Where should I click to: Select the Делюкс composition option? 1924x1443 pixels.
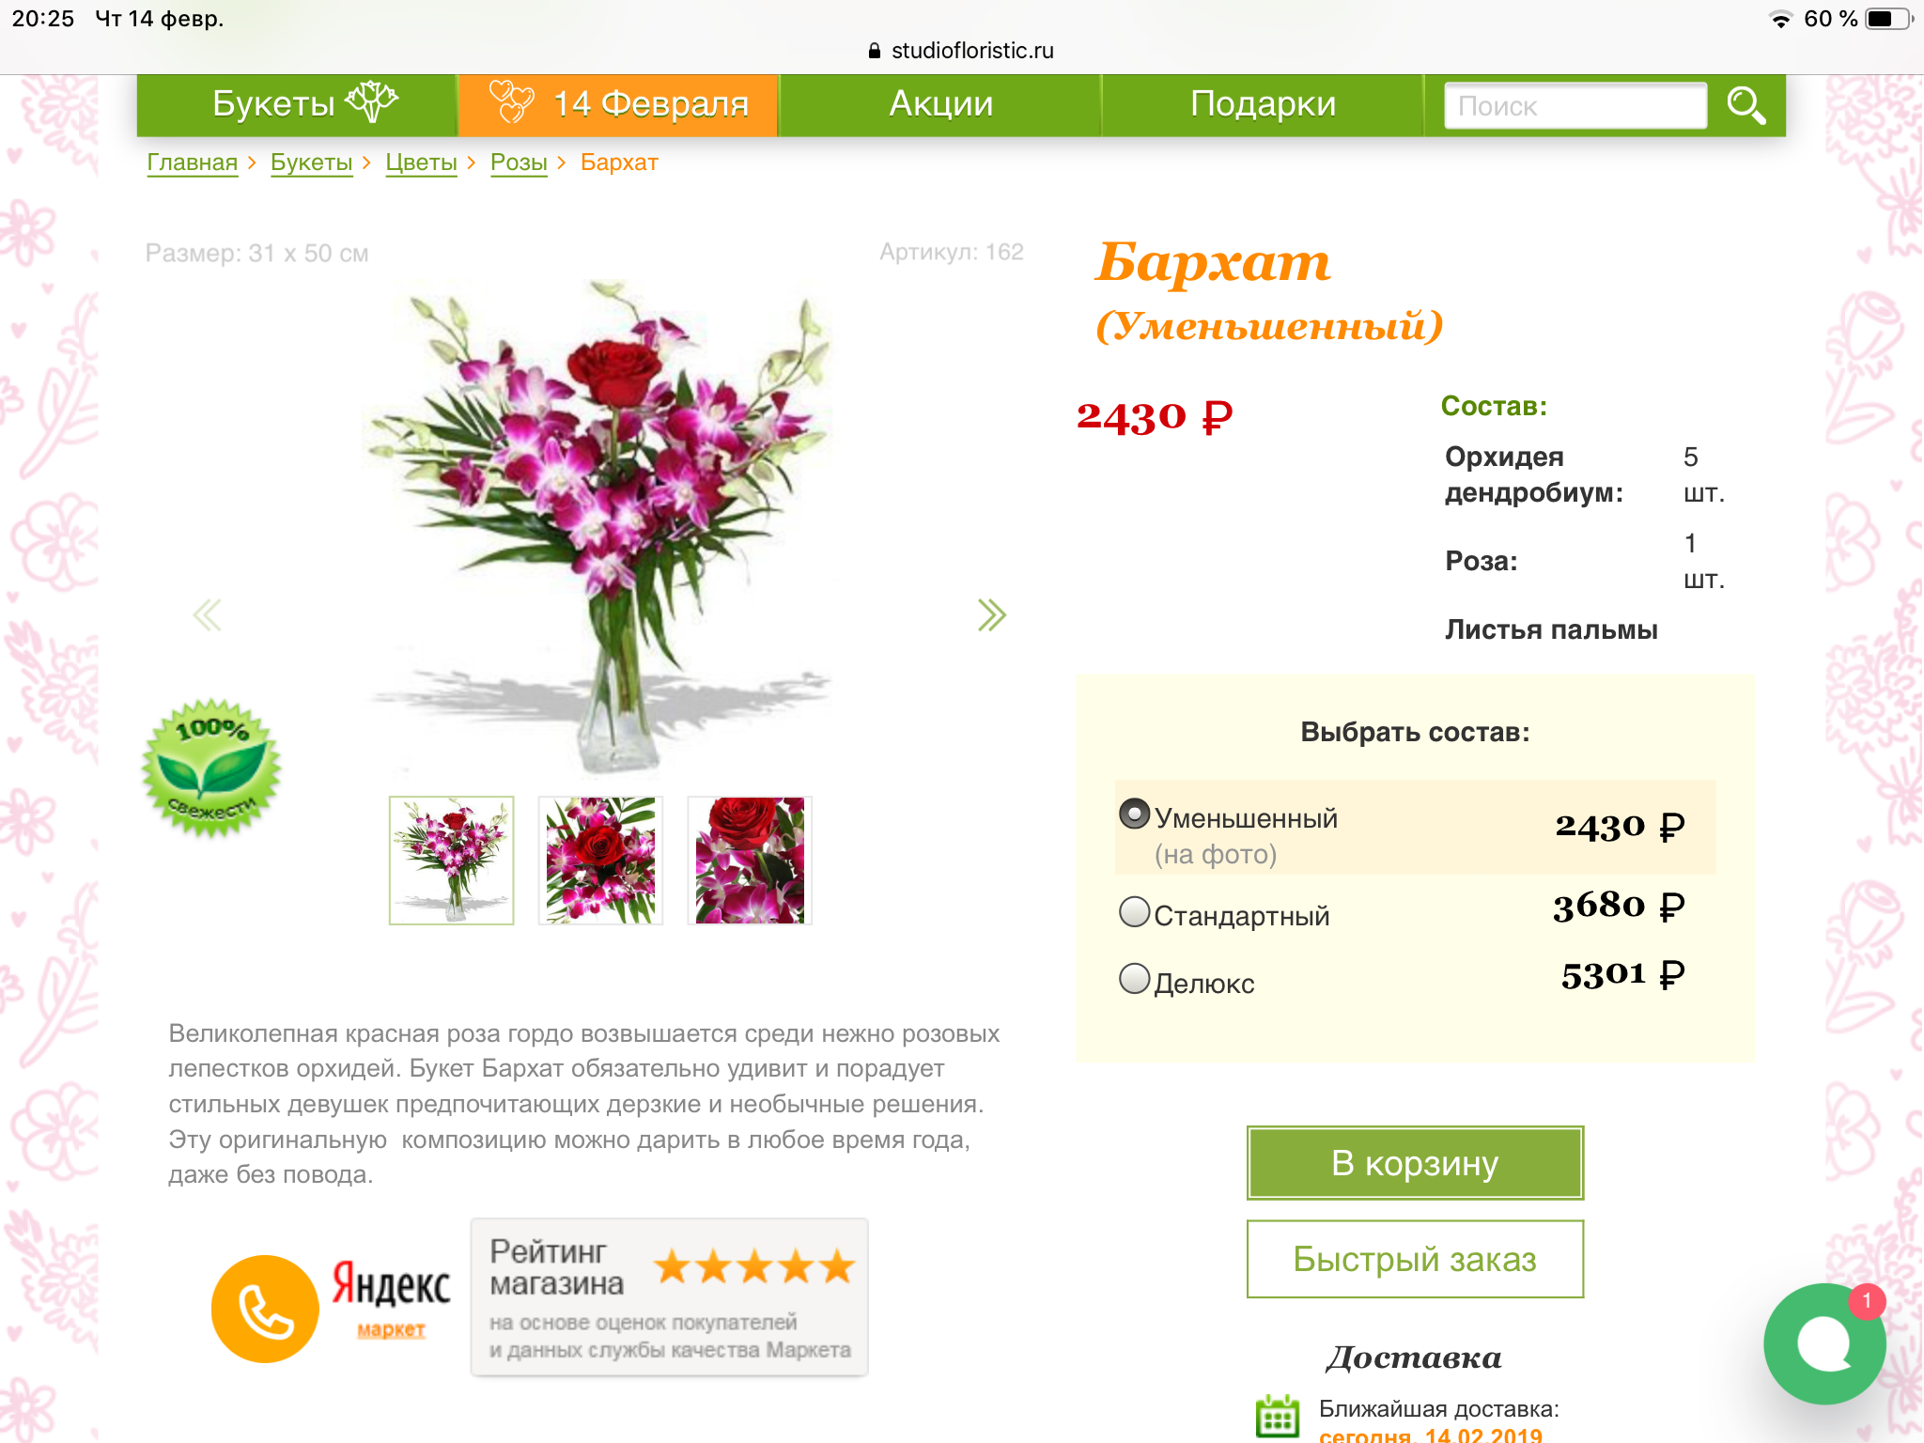(x=1135, y=979)
